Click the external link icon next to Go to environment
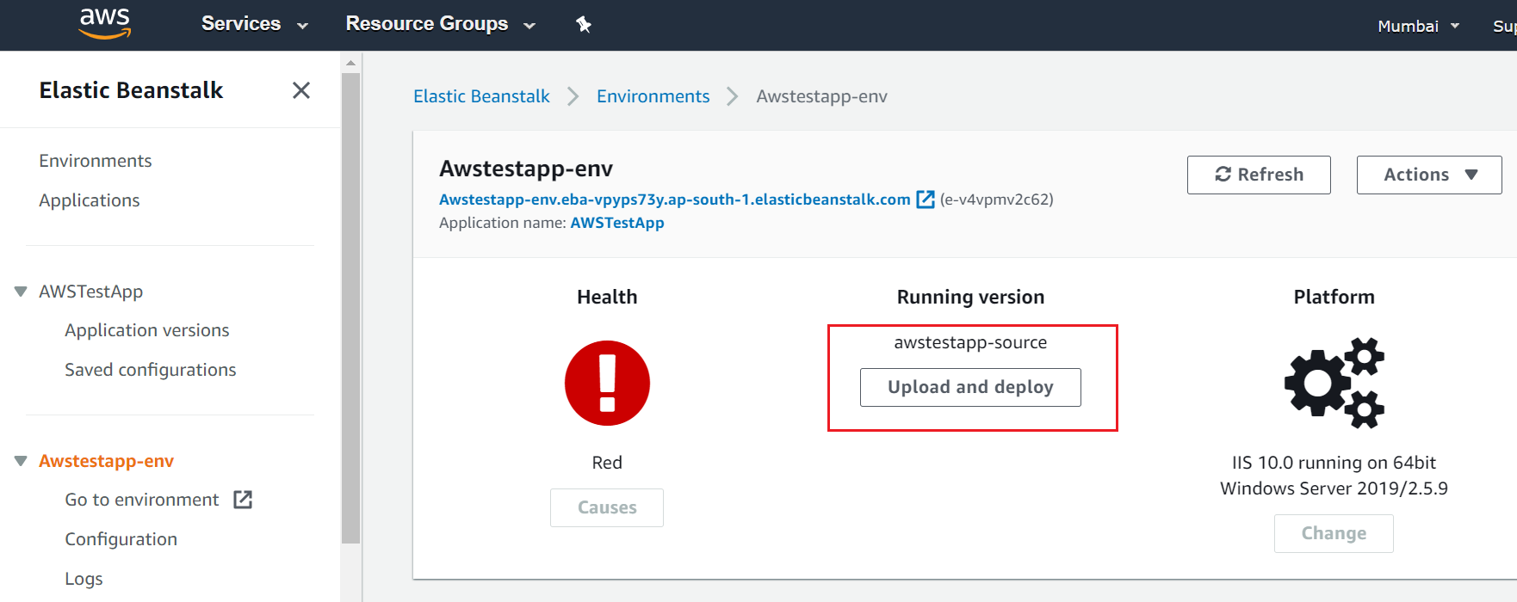Image resolution: width=1517 pixels, height=602 pixels. [243, 500]
